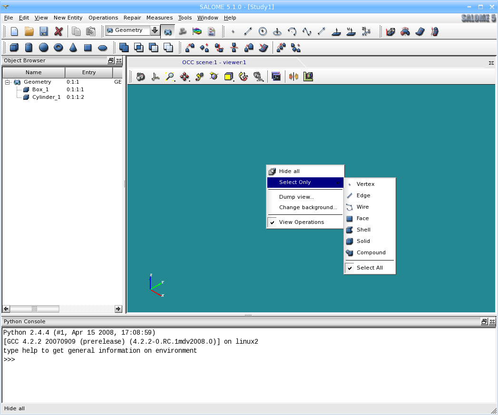Screen dimensions: 498x415
Task: Click the yellow cube view icon
Action: click(229, 77)
